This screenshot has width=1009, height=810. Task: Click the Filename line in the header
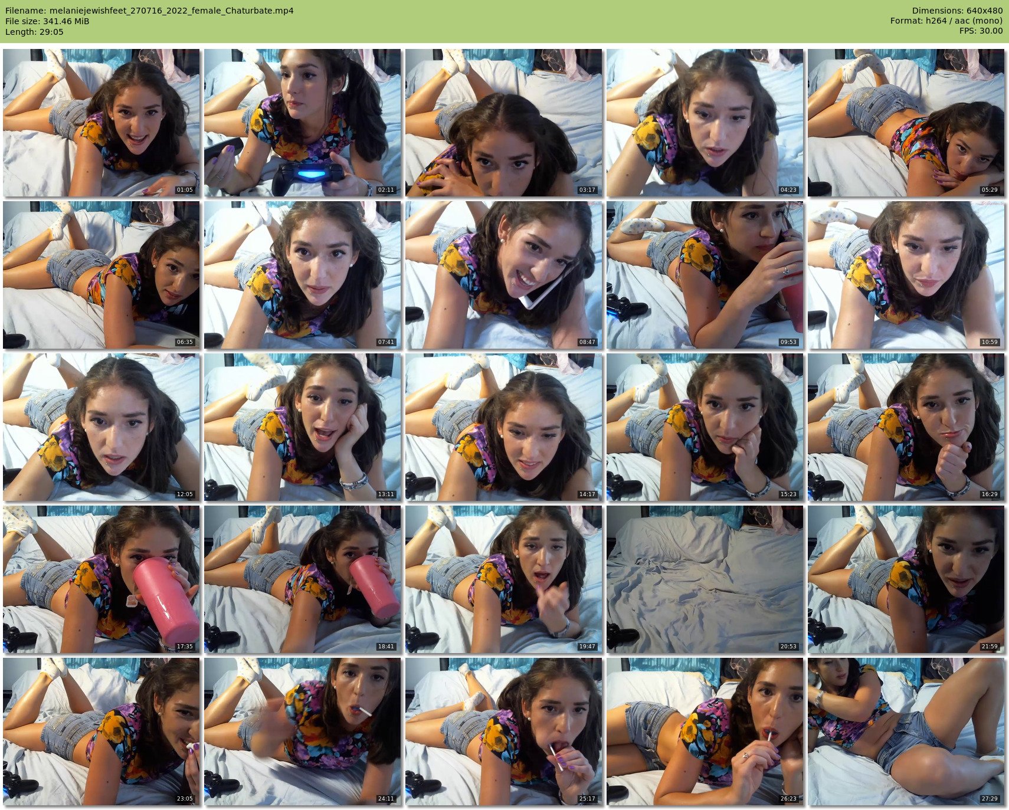[x=149, y=11]
